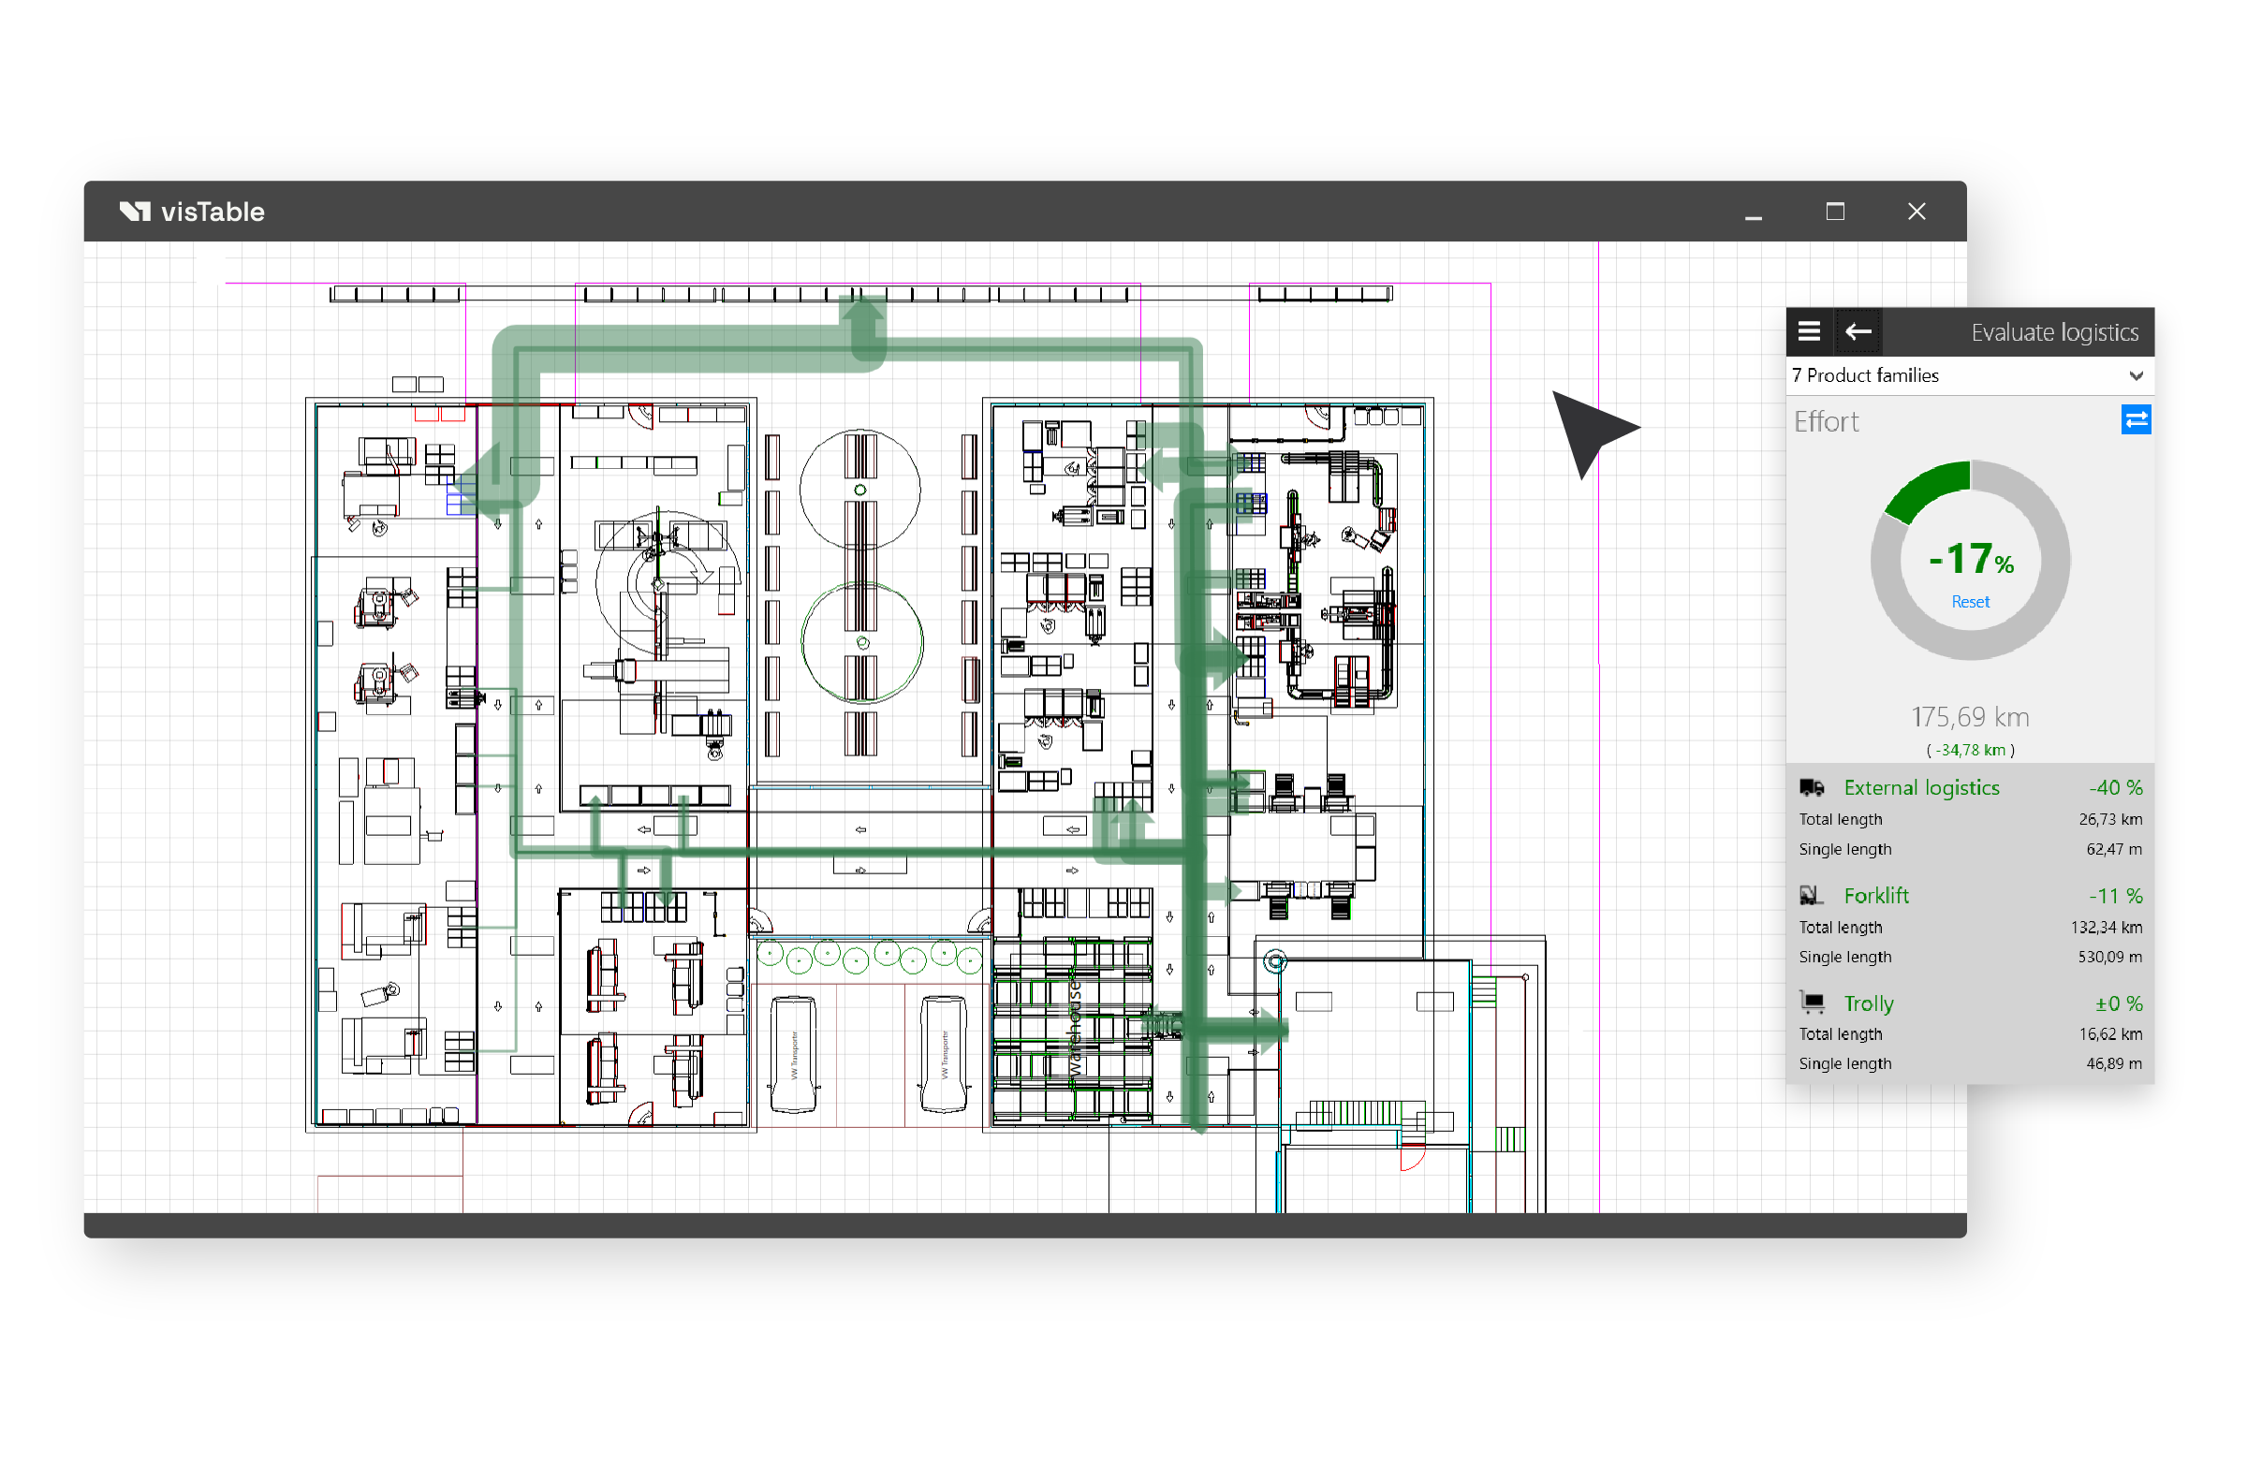
Task: Expand the 7 Product families dropdown
Action: (1970, 375)
